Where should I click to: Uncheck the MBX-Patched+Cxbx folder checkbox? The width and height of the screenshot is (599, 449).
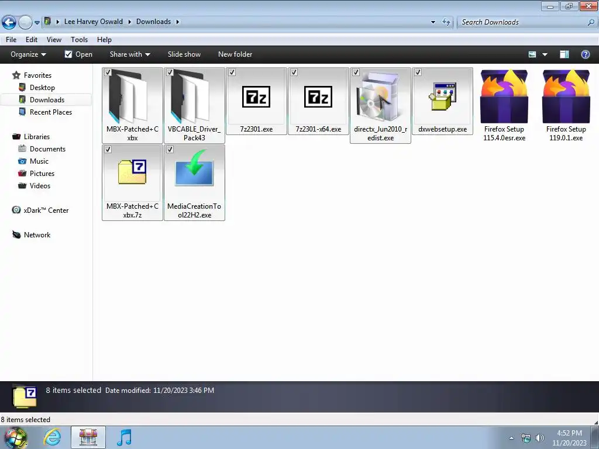(108, 72)
